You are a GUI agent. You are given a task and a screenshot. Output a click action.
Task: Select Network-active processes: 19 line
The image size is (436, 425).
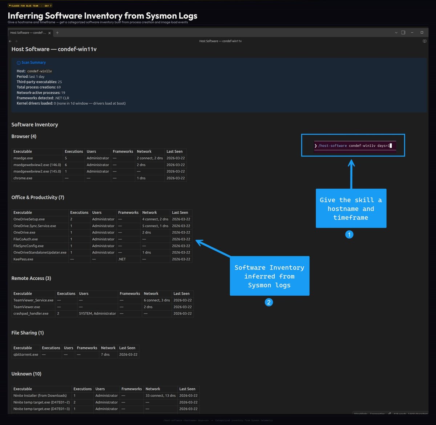[x=41, y=93]
